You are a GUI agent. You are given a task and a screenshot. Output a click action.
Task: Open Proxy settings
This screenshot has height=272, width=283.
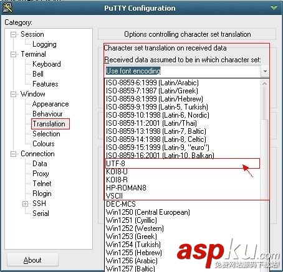tap(41, 174)
